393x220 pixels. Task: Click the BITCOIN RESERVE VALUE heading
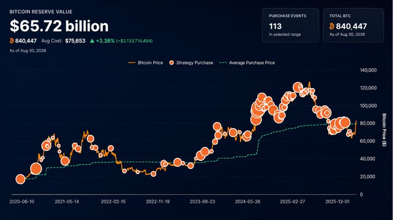click(x=41, y=12)
